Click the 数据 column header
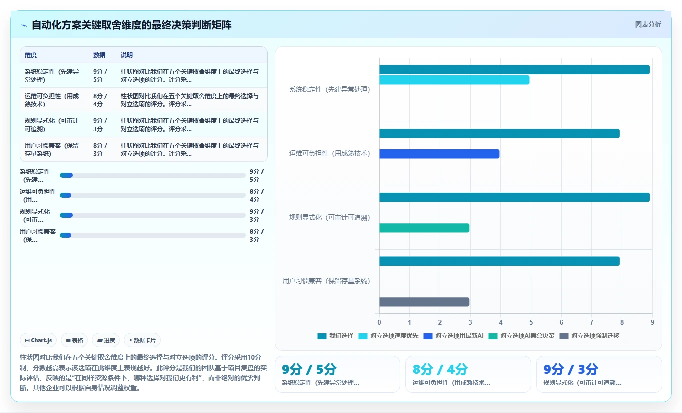The image size is (682, 413). (x=99, y=55)
